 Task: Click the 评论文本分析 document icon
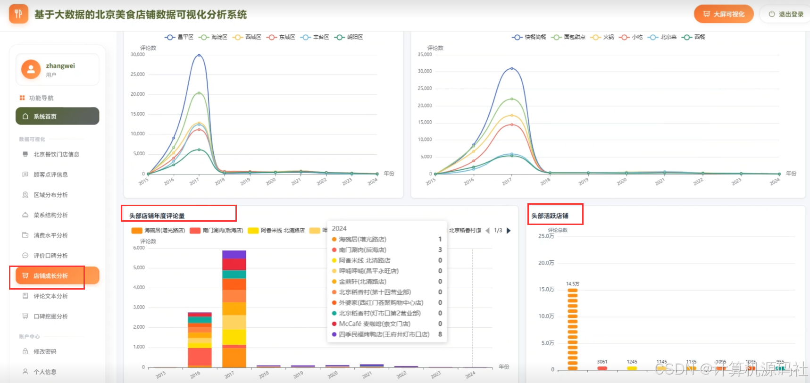tap(25, 296)
